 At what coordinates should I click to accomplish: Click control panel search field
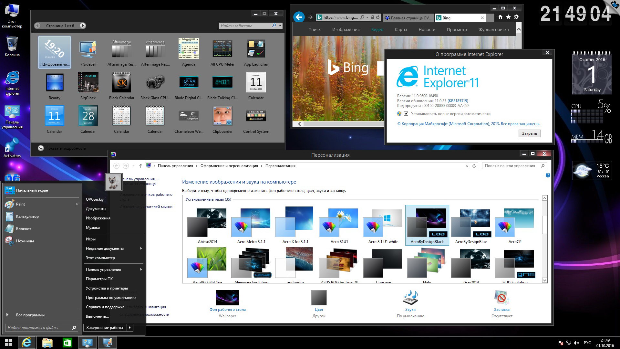click(x=515, y=166)
